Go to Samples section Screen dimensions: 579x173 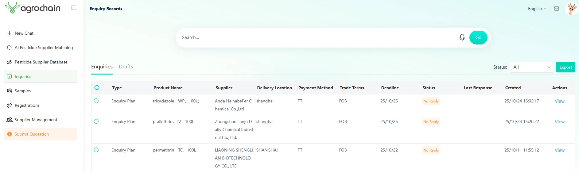pos(22,91)
